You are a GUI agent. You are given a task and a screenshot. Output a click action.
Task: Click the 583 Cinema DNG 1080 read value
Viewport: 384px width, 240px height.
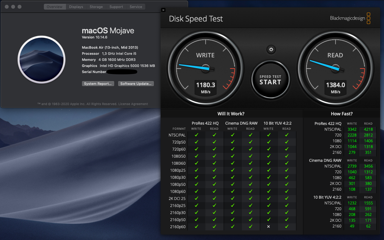[x=369, y=178]
